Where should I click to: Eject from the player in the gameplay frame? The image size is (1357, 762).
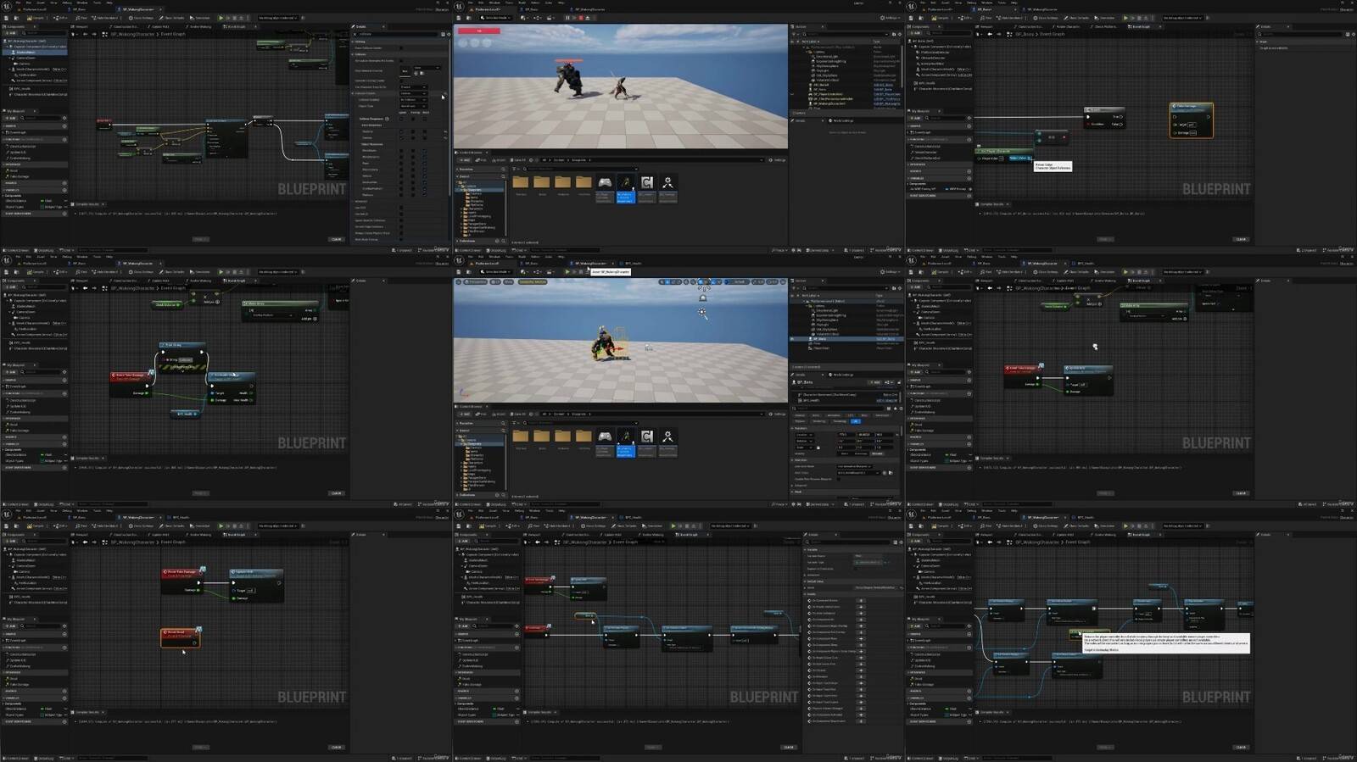coord(587,18)
